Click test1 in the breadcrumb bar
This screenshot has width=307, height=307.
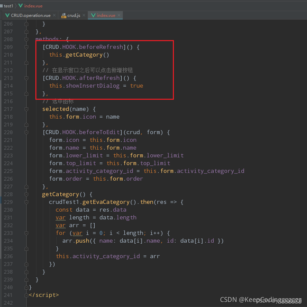pos(8,6)
